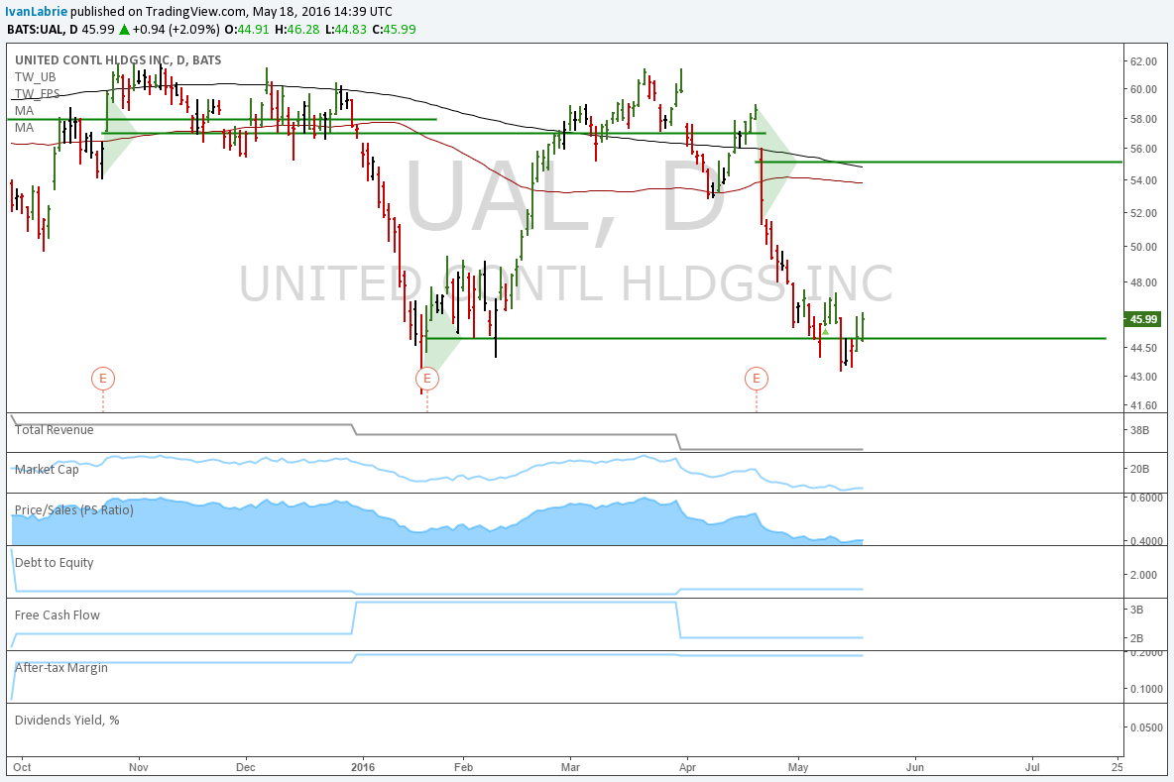Click the Debt to Equity pane label
Screen dimensions: 1174x782
54,563
